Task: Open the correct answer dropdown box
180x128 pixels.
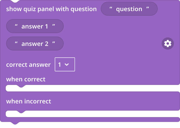Action: pyautogui.click(x=65, y=64)
